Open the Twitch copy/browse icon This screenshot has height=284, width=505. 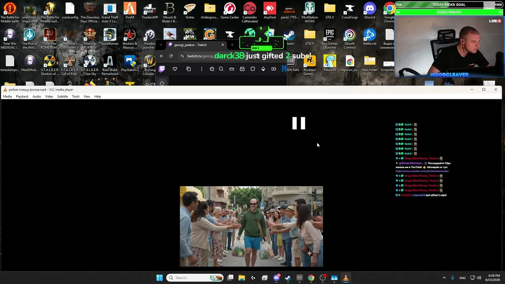tap(189, 69)
